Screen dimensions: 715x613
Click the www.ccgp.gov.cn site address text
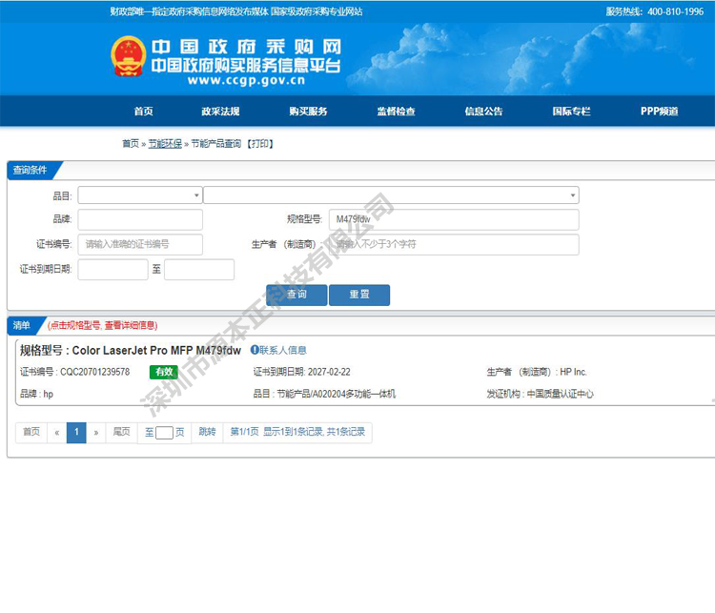click(x=246, y=81)
